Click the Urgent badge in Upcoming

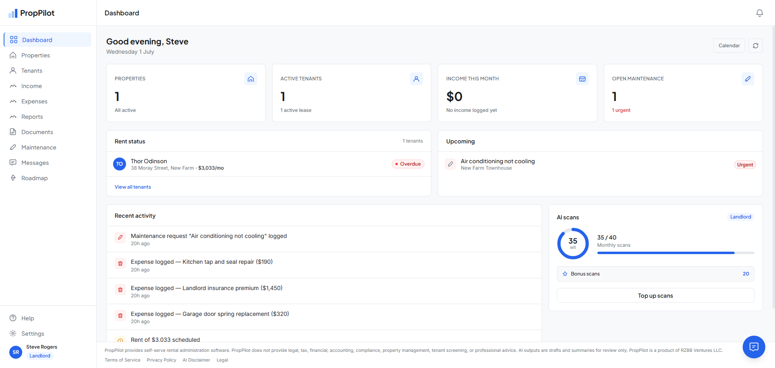pos(745,165)
